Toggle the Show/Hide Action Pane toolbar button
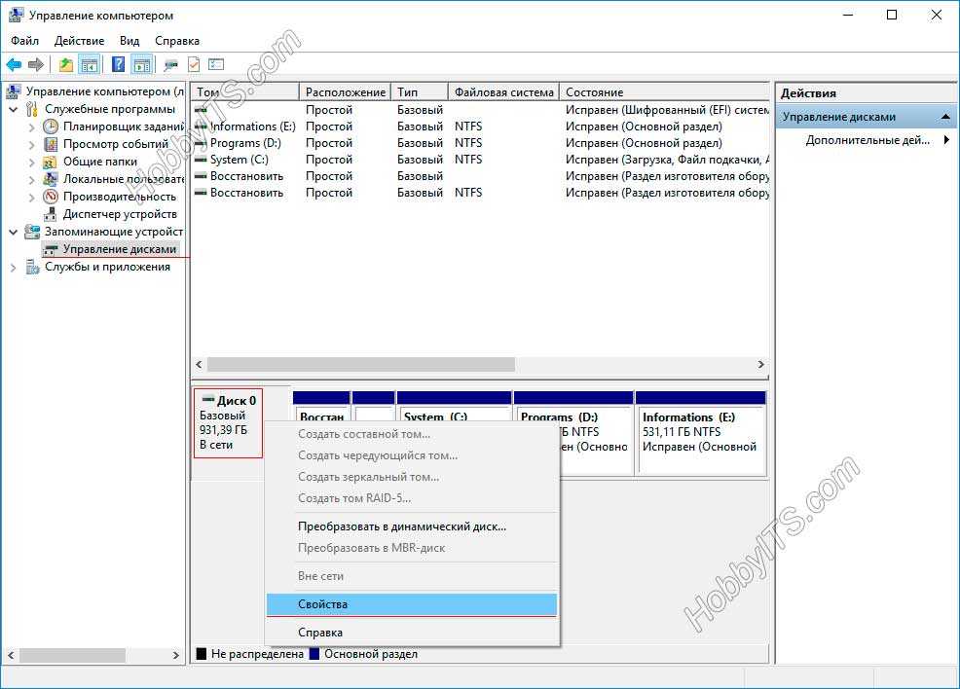Viewport: 960px width, 689px height. point(142,65)
